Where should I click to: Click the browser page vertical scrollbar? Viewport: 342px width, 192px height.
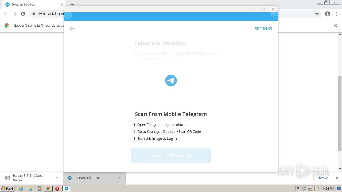tap(340, 113)
